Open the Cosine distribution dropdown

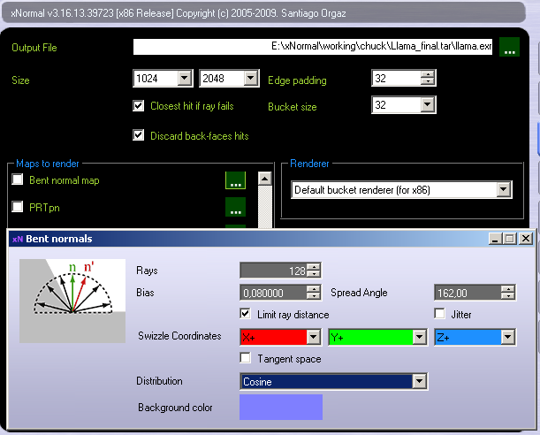(420, 382)
